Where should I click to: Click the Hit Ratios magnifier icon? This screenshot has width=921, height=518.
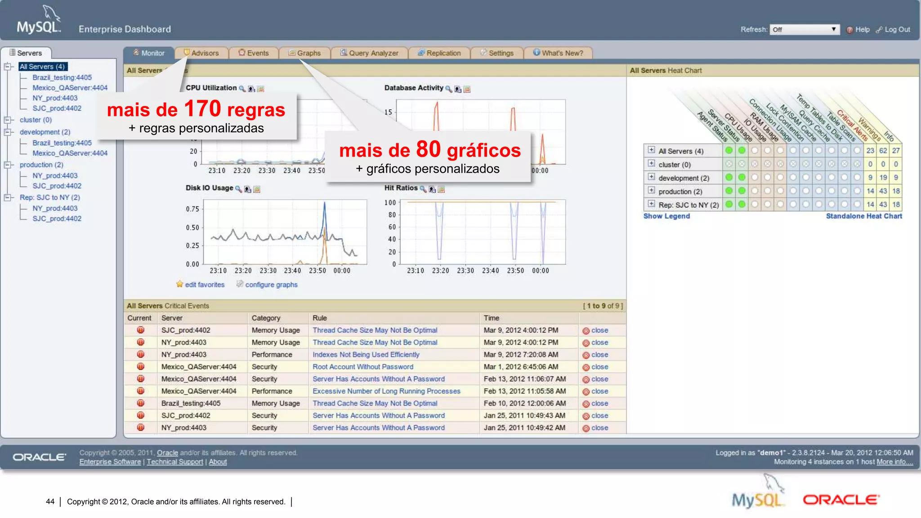423,189
